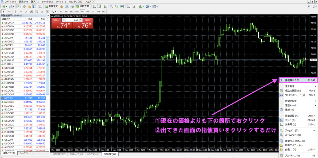Open the indicators list dropdown icon

pos(141,7)
